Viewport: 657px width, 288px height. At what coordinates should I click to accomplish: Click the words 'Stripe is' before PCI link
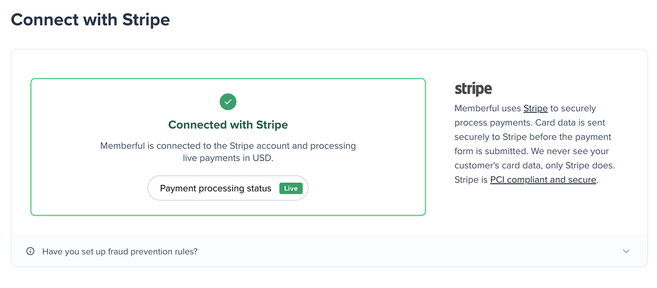[471, 180]
